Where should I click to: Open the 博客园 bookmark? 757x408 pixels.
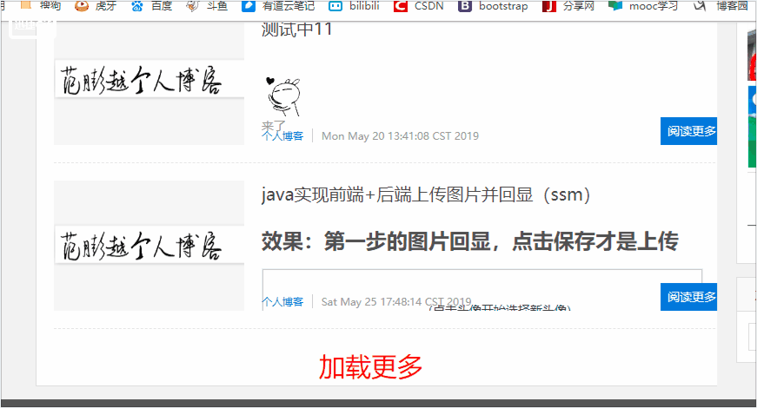coord(720,6)
